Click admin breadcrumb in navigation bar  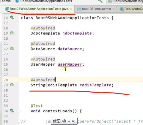[x=6, y=1]
